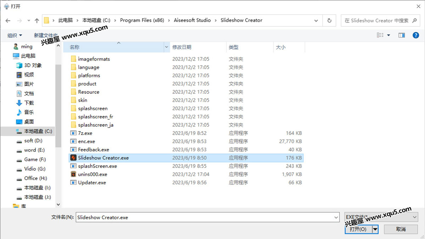The height and width of the screenshot is (239, 425).
Task: Toggle the preview pane icon
Action: click(402, 35)
